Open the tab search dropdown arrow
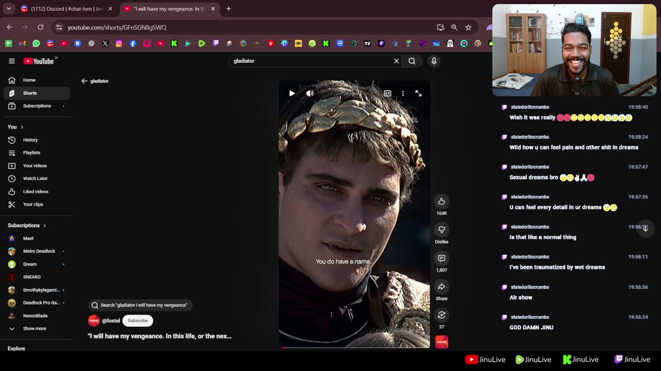This screenshot has height=371, width=661. click(9, 9)
